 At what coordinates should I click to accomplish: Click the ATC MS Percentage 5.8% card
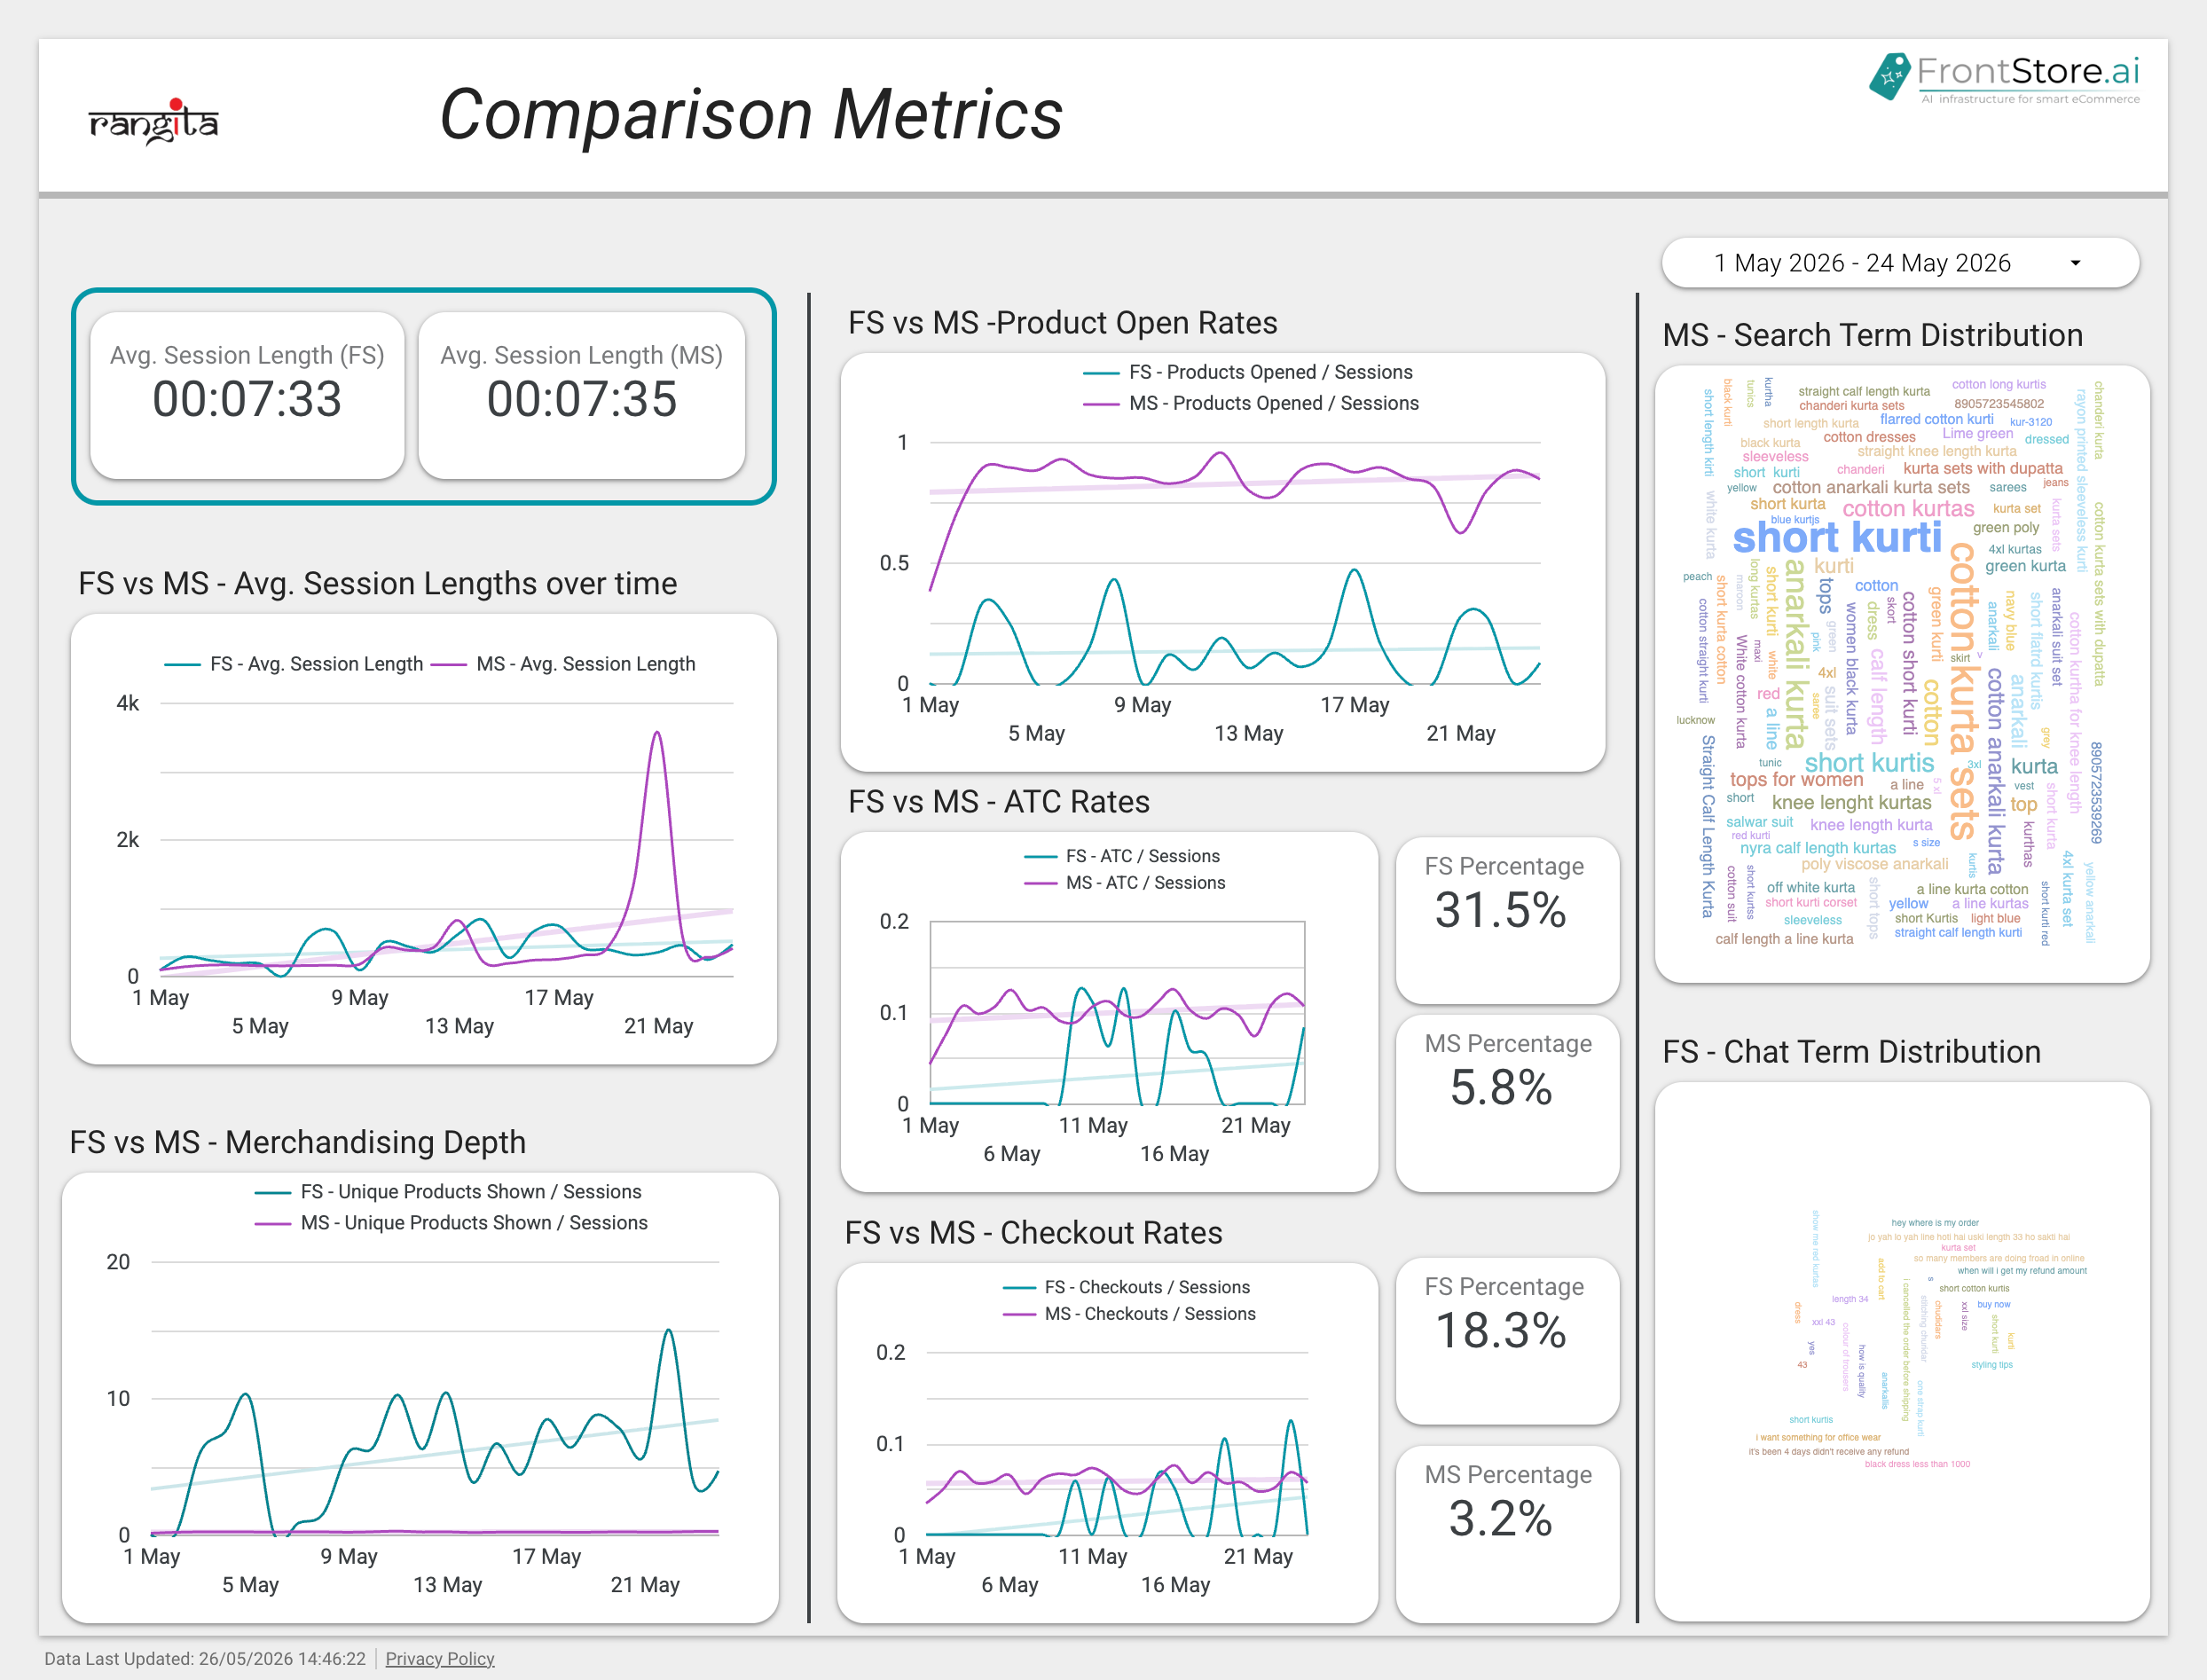click(x=1507, y=1103)
